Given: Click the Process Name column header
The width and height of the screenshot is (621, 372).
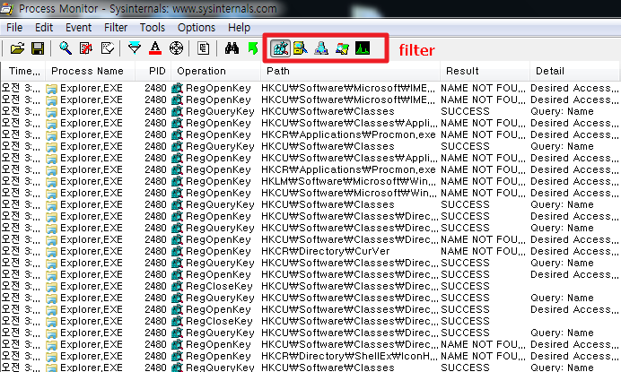Looking at the screenshot, I should pyautogui.click(x=91, y=71).
